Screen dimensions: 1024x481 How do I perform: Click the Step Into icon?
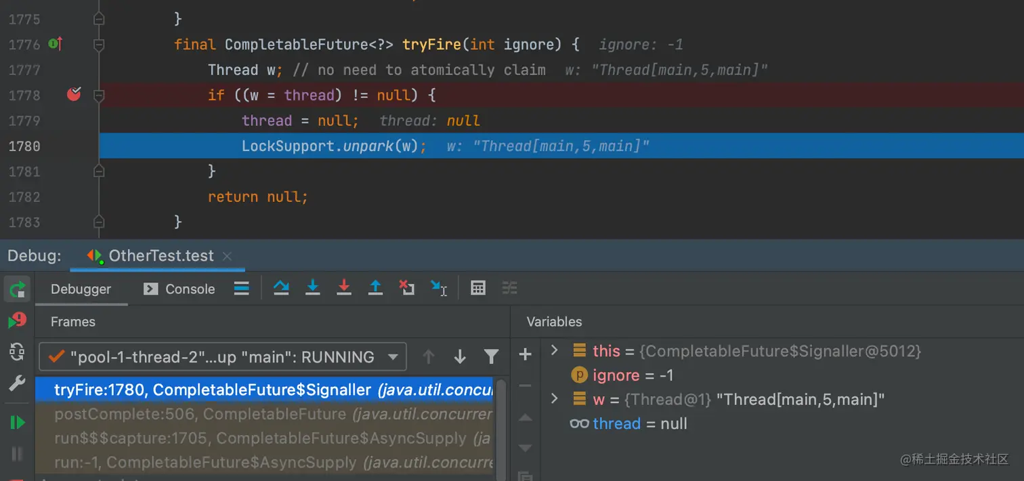[313, 289]
